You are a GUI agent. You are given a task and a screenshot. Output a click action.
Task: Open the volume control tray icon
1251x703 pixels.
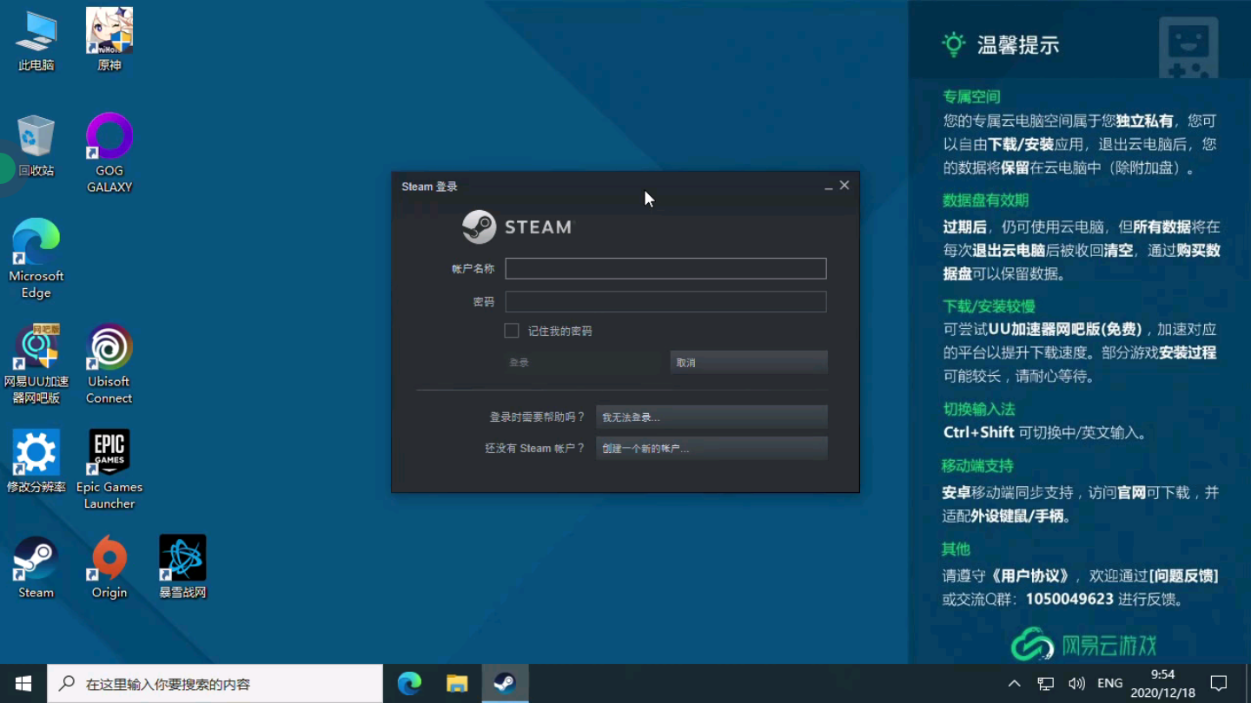point(1076,683)
